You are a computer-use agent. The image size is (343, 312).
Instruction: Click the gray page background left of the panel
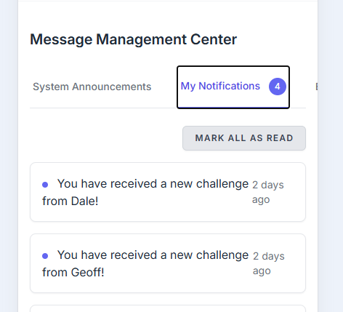click(9, 156)
